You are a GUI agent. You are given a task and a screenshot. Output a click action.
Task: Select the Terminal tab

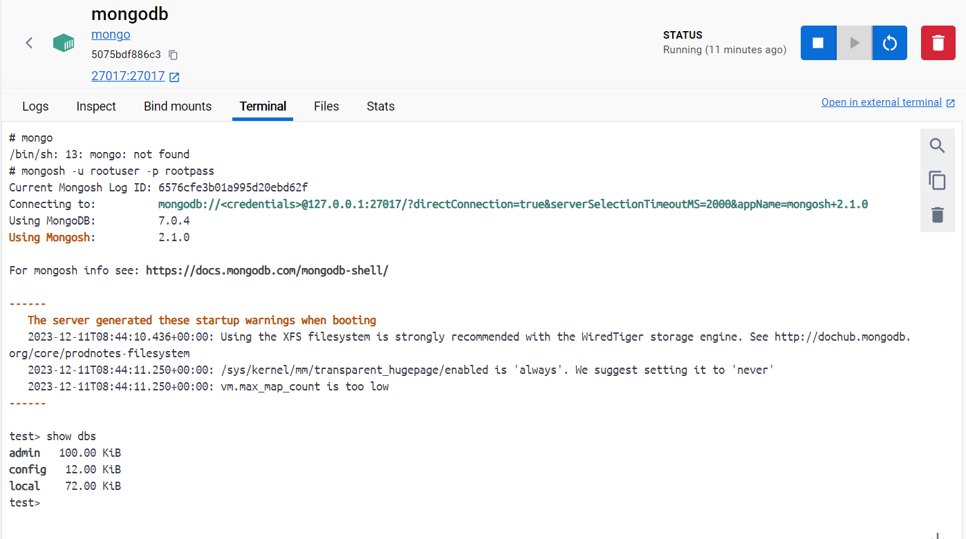click(263, 106)
